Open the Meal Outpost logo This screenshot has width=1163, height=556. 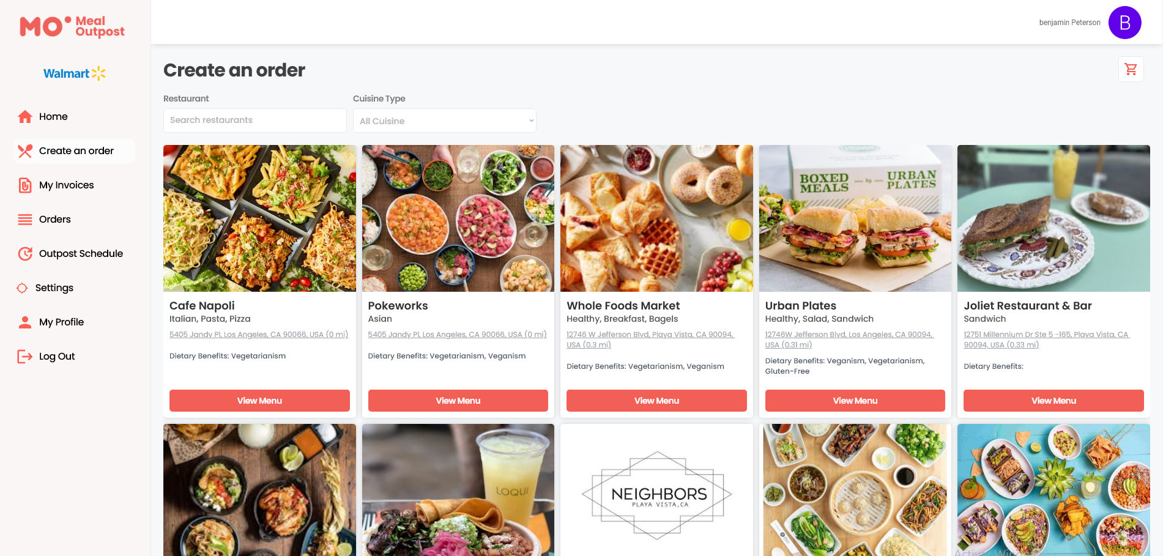coord(72,26)
